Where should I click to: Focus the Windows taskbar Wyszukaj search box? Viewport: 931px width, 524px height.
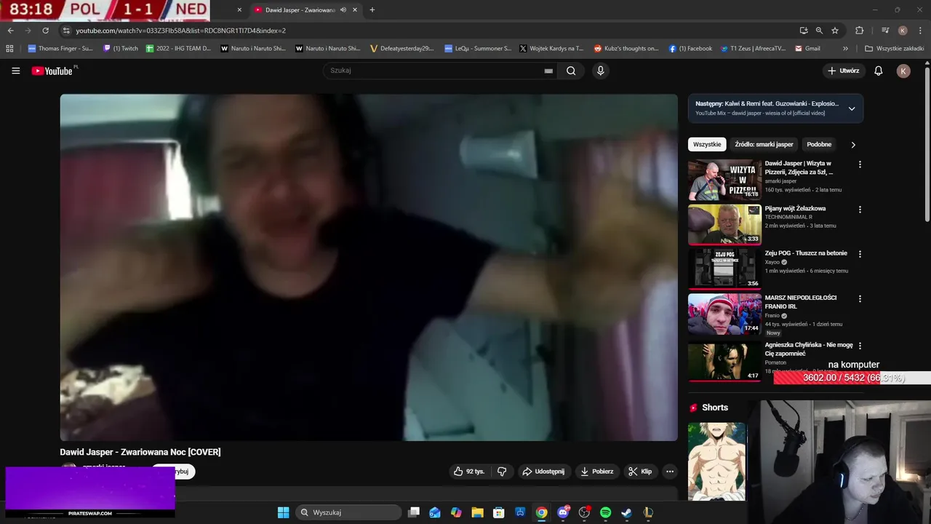click(x=349, y=512)
